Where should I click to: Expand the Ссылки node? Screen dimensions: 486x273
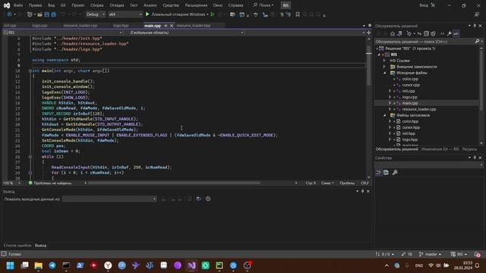[x=384, y=61]
